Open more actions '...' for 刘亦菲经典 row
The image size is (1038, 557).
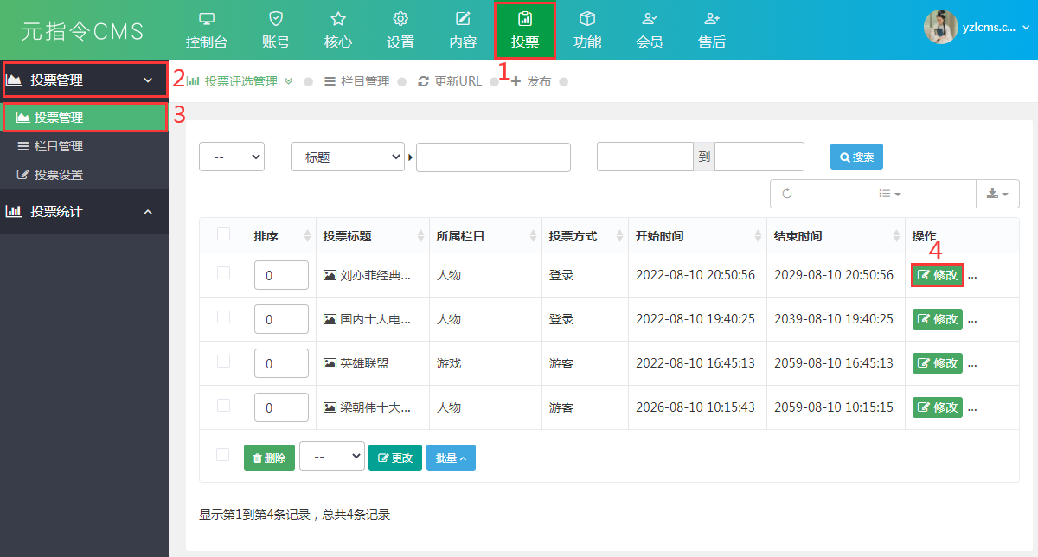click(972, 276)
